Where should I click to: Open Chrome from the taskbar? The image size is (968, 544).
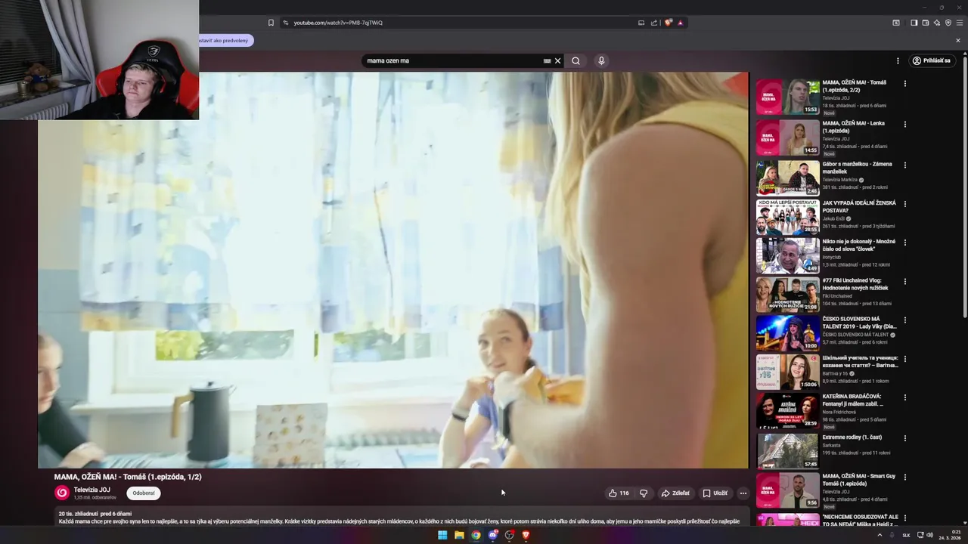pyautogui.click(x=476, y=535)
